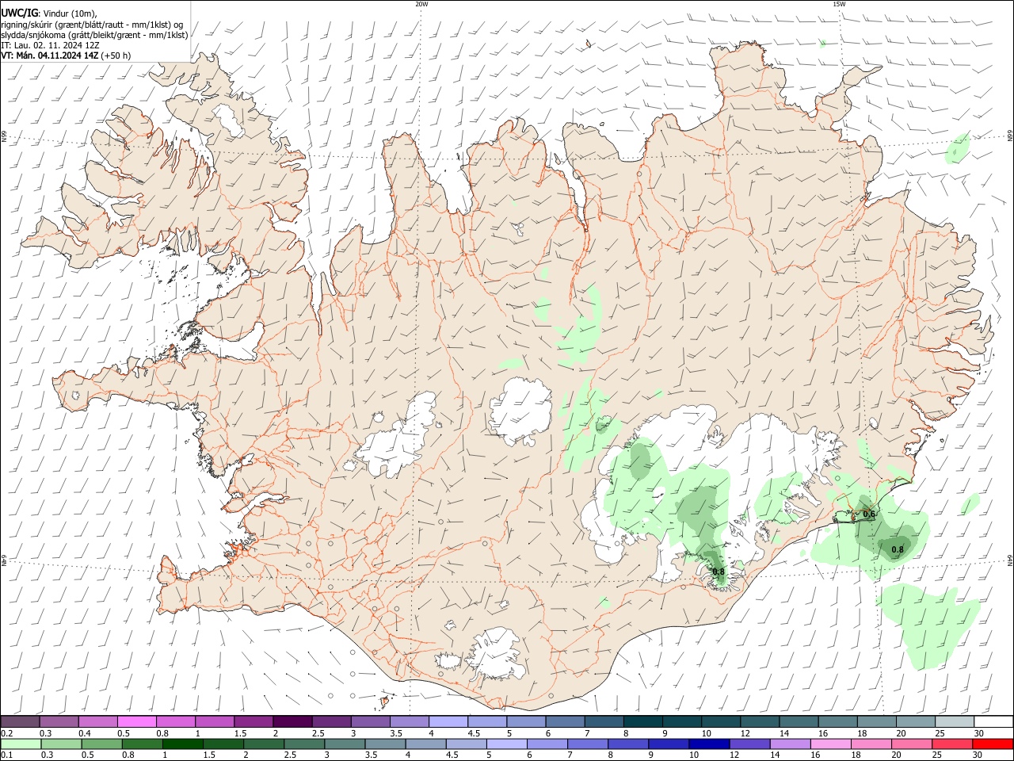Pick the blue 8 swatch in rain legend row
This screenshot has width=1014, height=761.
(x=627, y=744)
